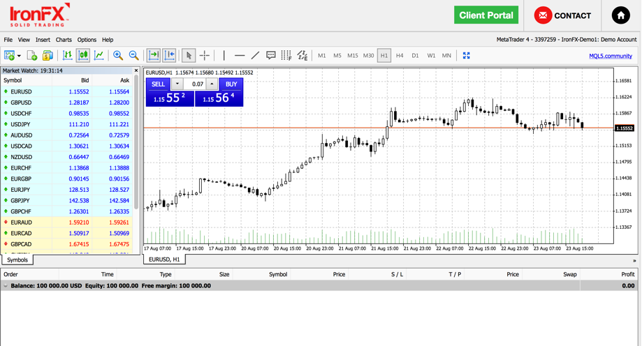The height and width of the screenshot is (346, 642).
Task: Select the H4 timeframe
Action: coord(400,56)
